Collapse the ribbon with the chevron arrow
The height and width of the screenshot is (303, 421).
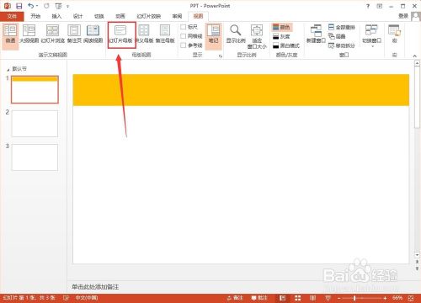(x=414, y=56)
